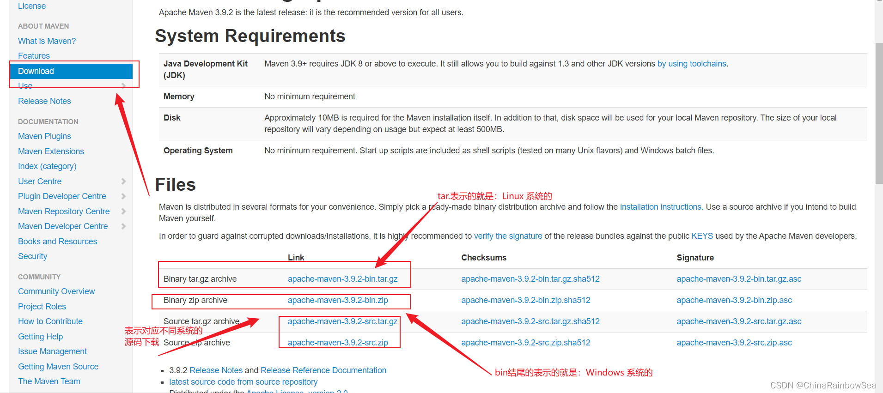Expand the Maven Developer Centre submenu arrow

123,226
